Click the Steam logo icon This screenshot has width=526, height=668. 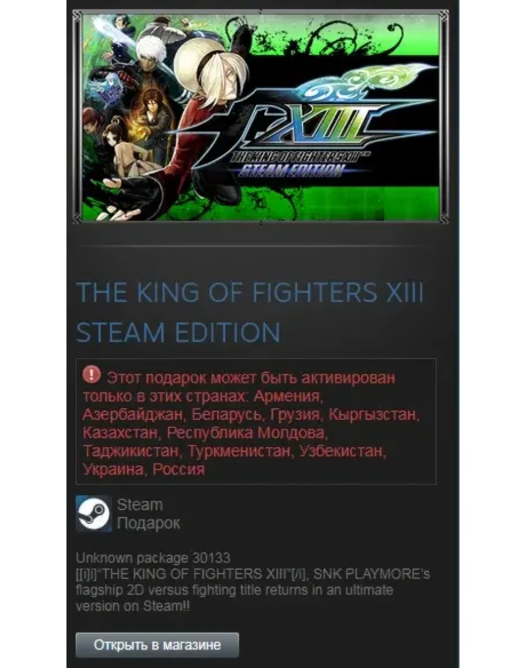[x=94, y=514]
